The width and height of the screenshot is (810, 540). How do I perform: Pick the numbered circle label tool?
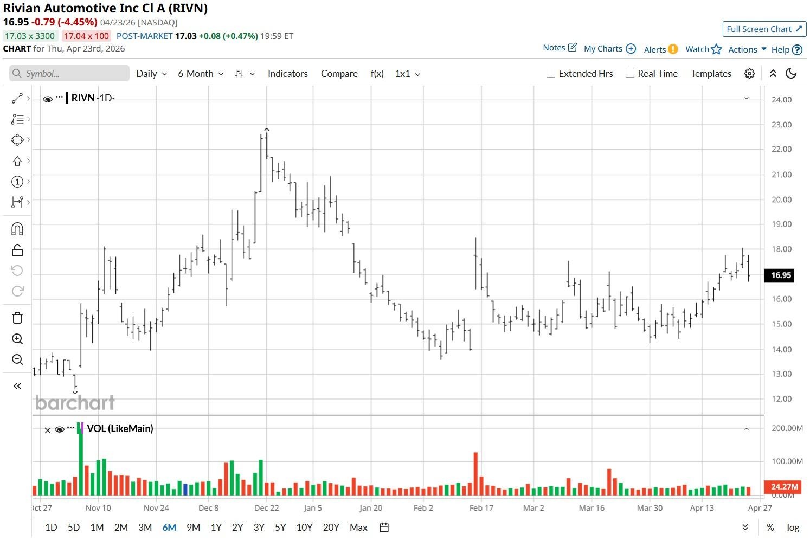(17, 182)
